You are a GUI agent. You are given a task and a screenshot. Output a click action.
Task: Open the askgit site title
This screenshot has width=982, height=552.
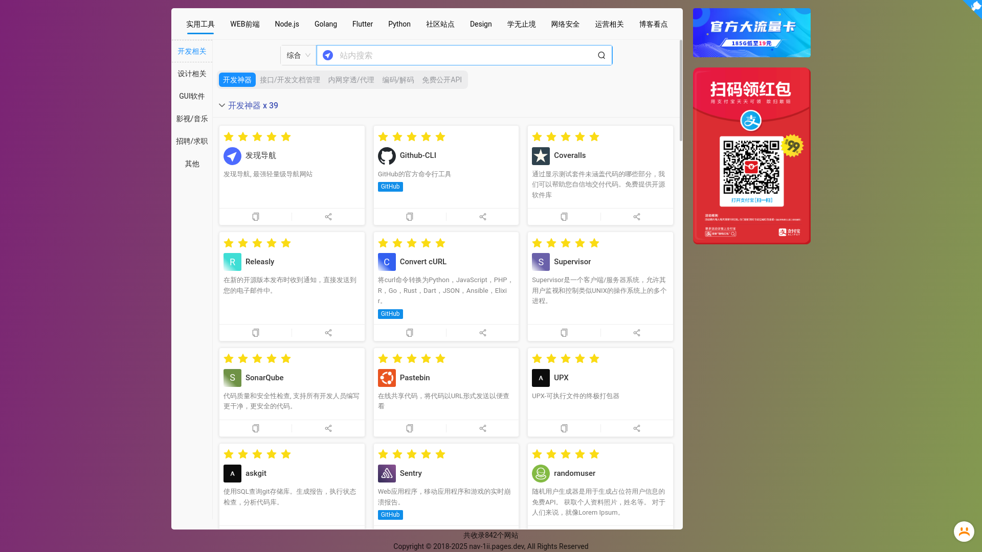click(x=256, y=473)
